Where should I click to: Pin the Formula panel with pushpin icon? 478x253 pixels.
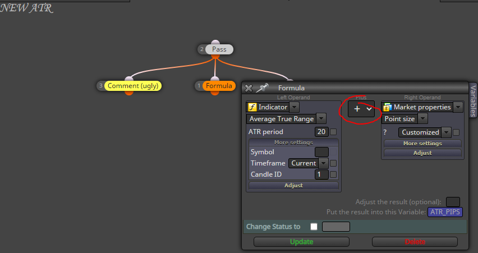(x=262, y=88)
